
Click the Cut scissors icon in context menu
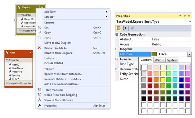(39, 27)
